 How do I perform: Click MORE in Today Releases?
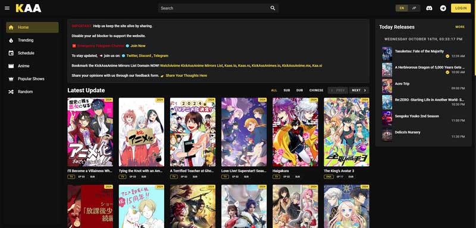[460, 27]
